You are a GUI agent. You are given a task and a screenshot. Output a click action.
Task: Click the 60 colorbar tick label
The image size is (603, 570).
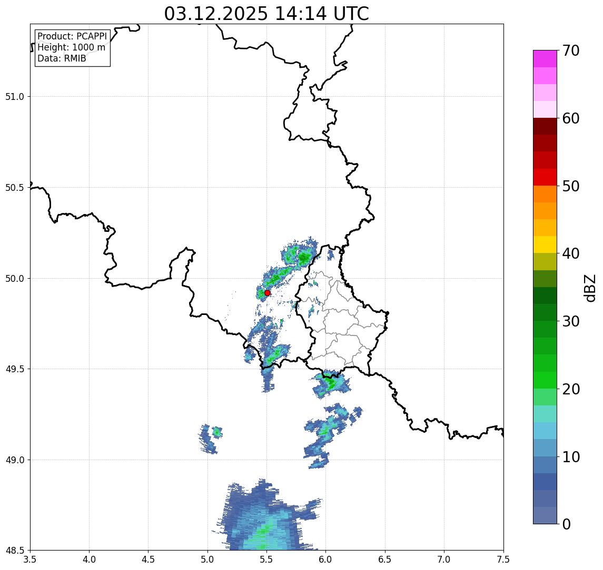pyautogui.click(x=571, y=119)
